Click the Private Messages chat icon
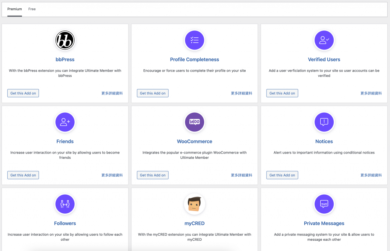 pyautogui.click(x=324, y=204)
